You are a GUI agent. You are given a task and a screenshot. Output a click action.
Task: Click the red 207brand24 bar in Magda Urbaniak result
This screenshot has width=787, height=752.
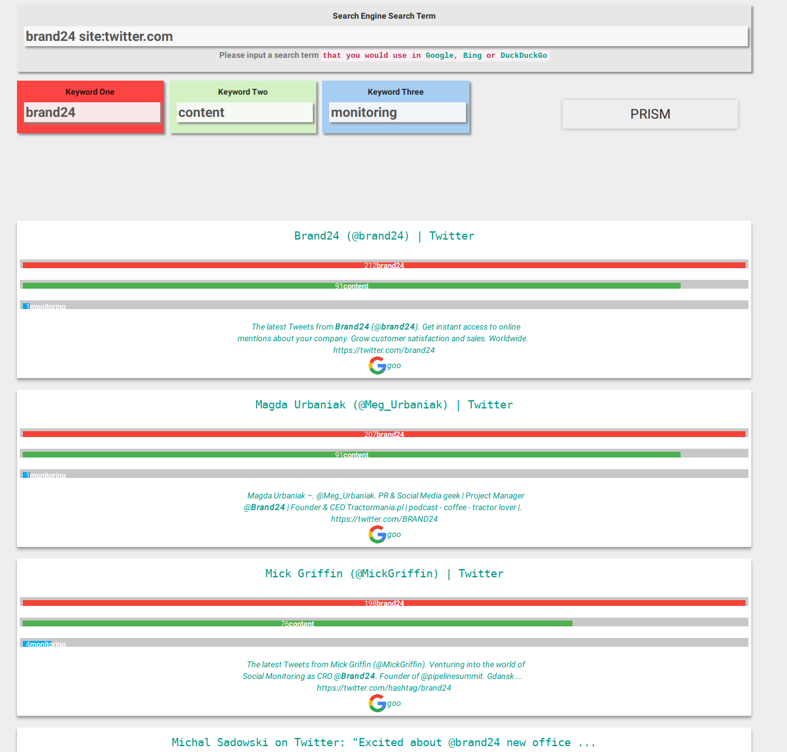click(x=384, y=434)
